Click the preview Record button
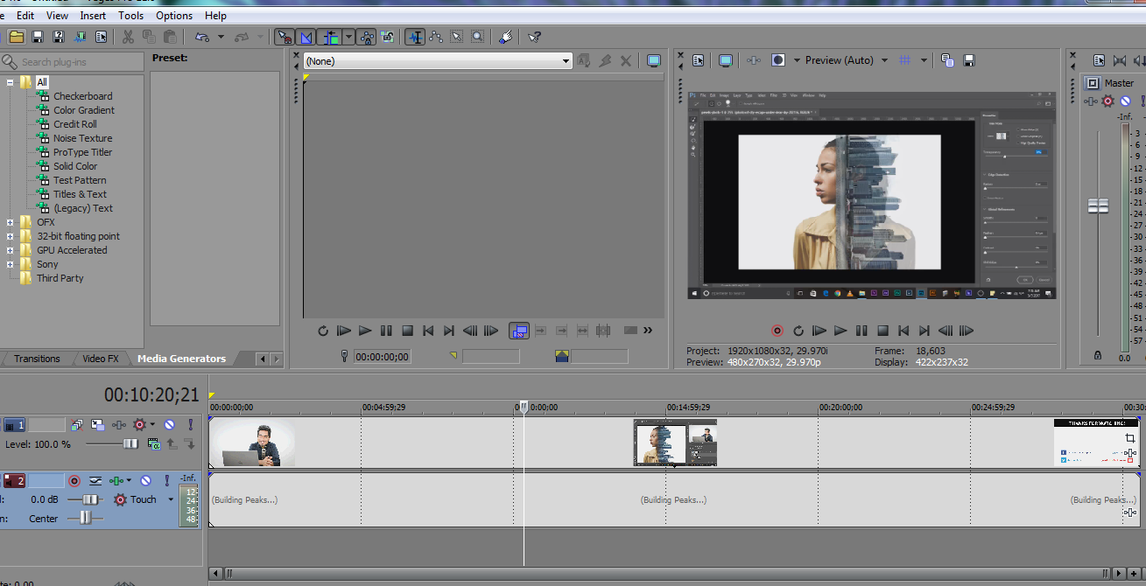Viewport: 1146px width, 586px height. click(777, 331)
